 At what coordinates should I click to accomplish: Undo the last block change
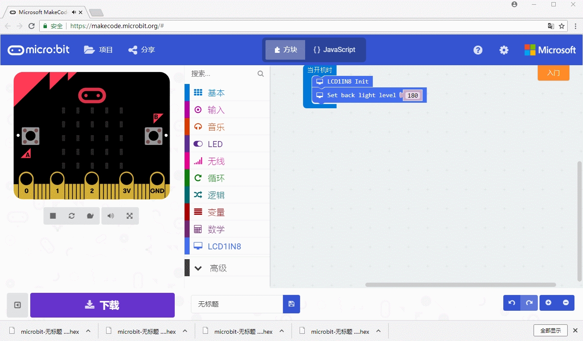(x=512, y=303)
